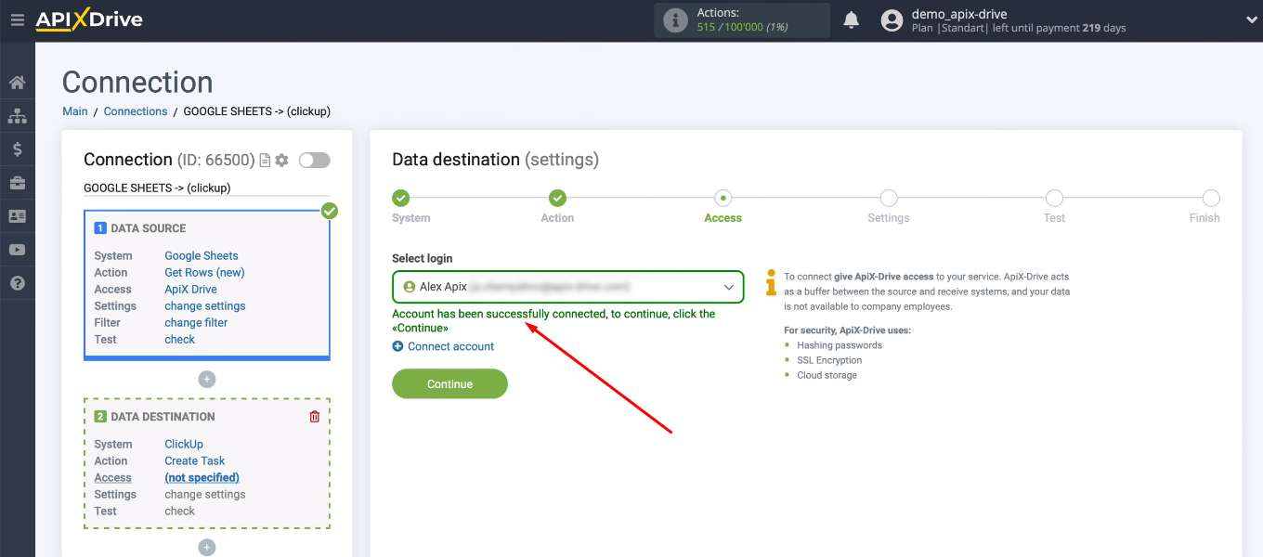
Task: Click the yellow info icon
Action: point(771,282)
